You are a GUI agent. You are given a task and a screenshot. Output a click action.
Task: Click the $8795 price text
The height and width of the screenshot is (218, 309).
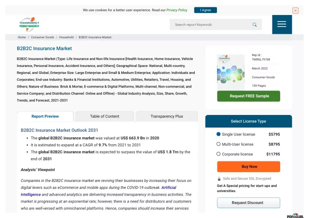pos(274,144)
